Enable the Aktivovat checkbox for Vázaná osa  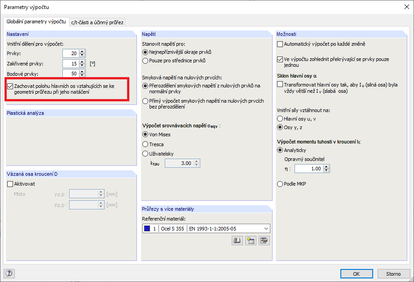(10, 184)
